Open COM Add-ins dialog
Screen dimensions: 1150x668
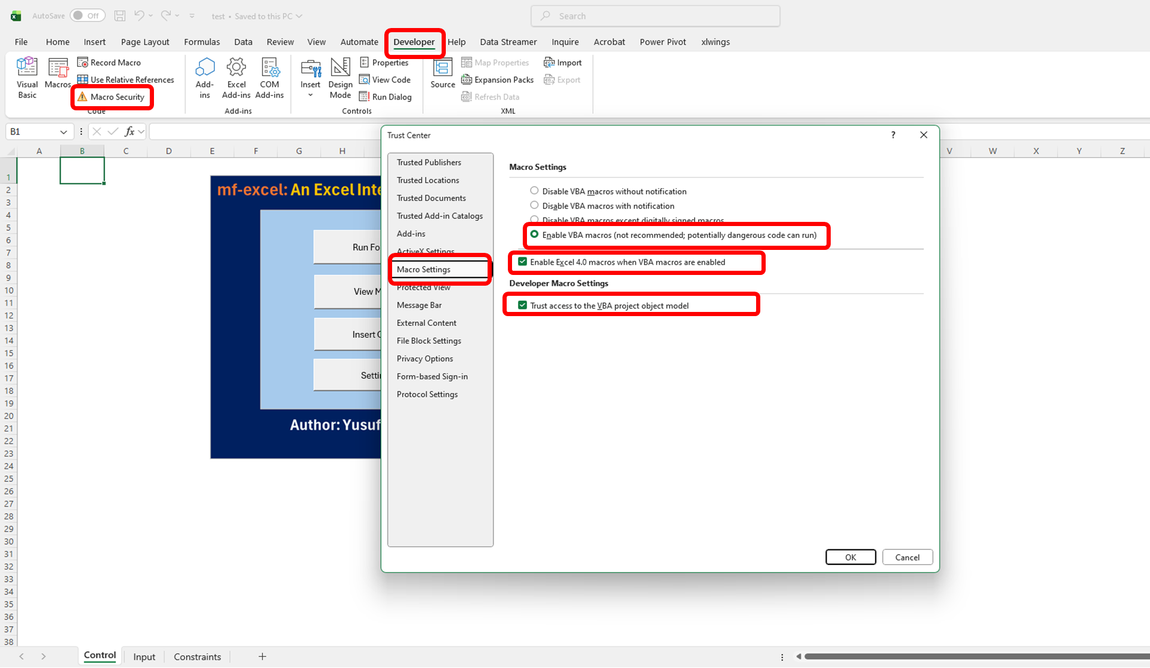pyautogui.click(x=270, y=78)
